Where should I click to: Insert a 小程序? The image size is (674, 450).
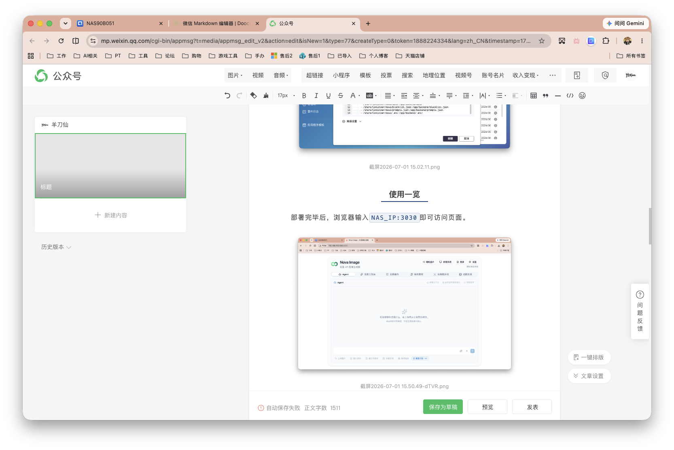[341, 75]
